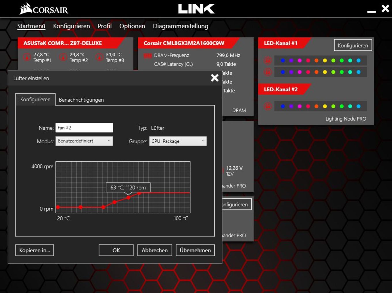Click the orange LED in LED-Kanal #2 strip
The height and width of the screenshot is (293, 392).
[x=316, y=106]
